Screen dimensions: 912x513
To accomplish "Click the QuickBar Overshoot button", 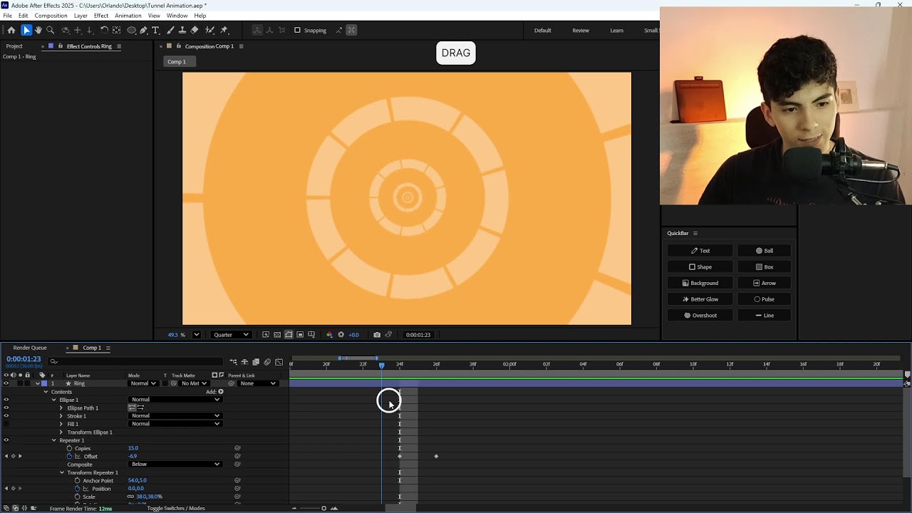I will pos(700,316).
